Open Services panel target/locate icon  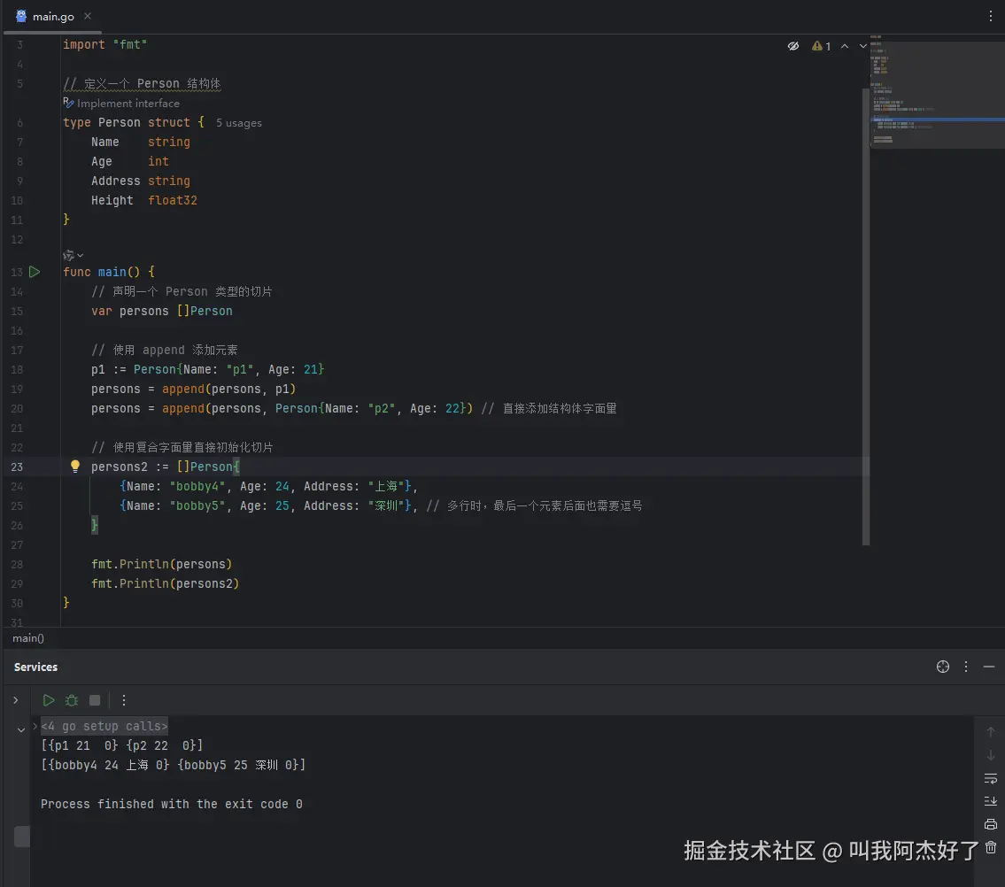tap(942, 667)
